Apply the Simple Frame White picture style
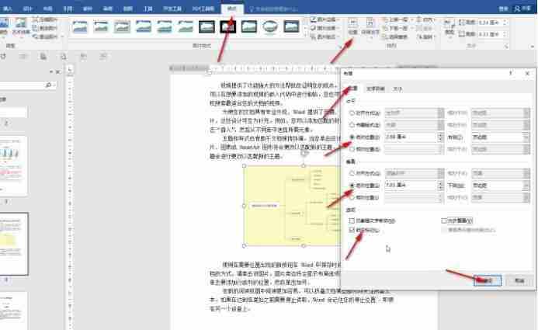The height and width of the screenshot is (330, 538). coord(80,26)
